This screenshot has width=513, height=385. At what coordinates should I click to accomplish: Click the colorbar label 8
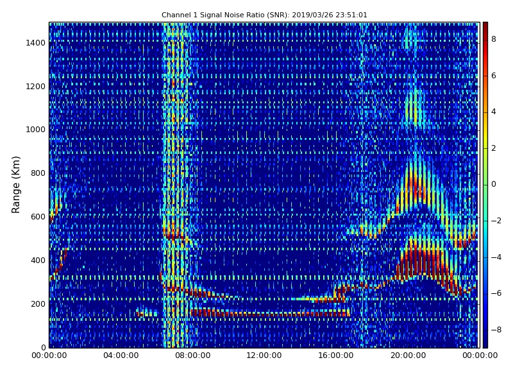[494, 39]
